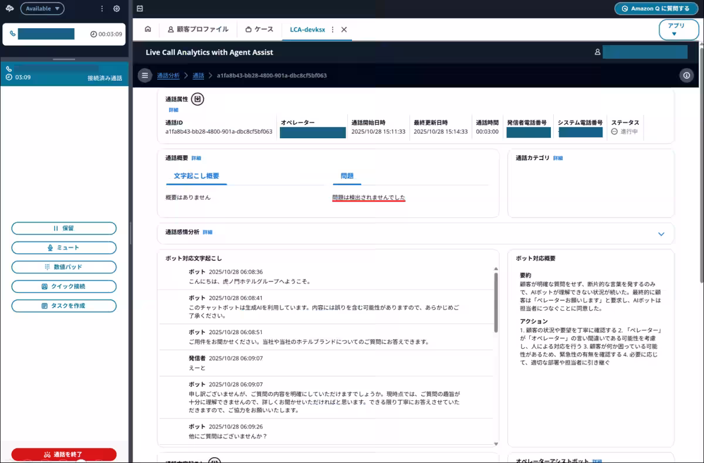Click the home icon tab
704x463 pixels.
[x=148, y=29]
